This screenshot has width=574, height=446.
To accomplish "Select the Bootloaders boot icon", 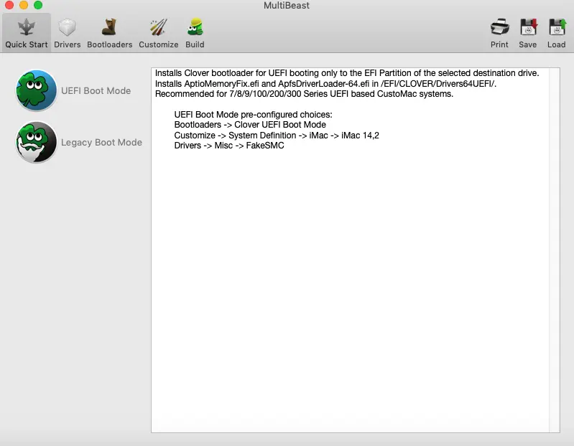I will click(x=109, y=27).
